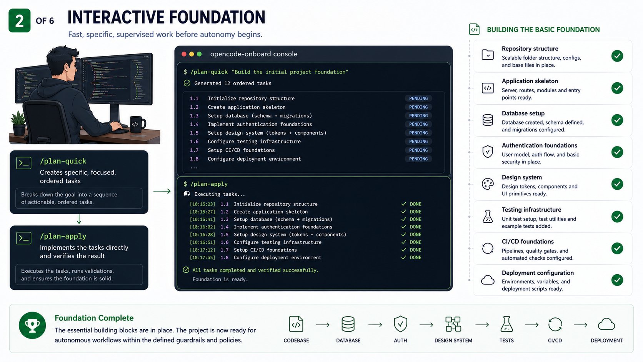Screen dimensions: 643x362
Task: Toggle the Design system green checkmark
Action: click(x=617, y=184)
